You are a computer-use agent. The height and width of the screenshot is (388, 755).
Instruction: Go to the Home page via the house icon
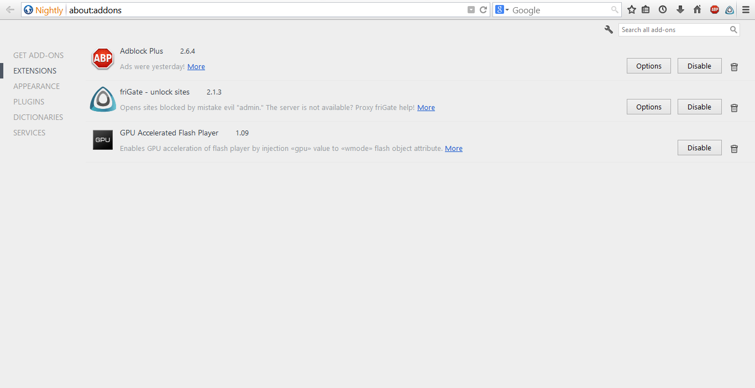[698, 10]
